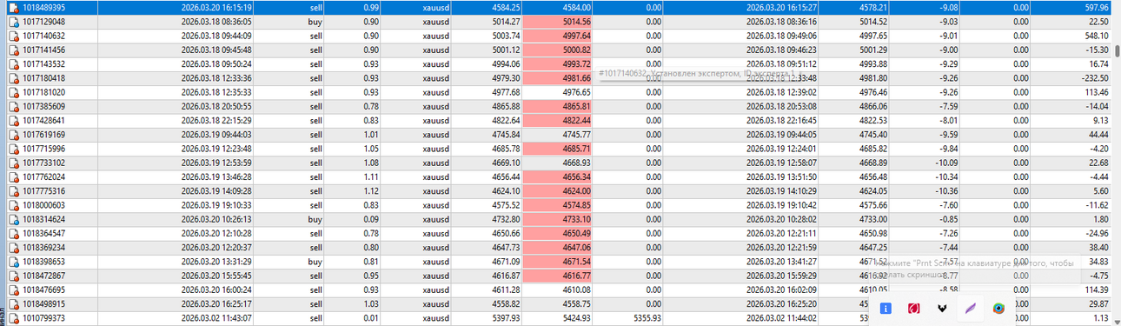Image resolution: width=1121 pixels, height=326 pixels.
Task: Click highlighted price 4624.00
Action: pos(577,191)
